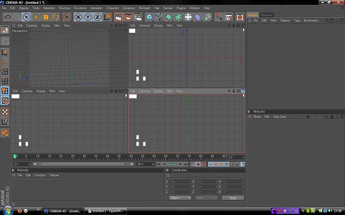Go to end of animation

tap(185, 164)
